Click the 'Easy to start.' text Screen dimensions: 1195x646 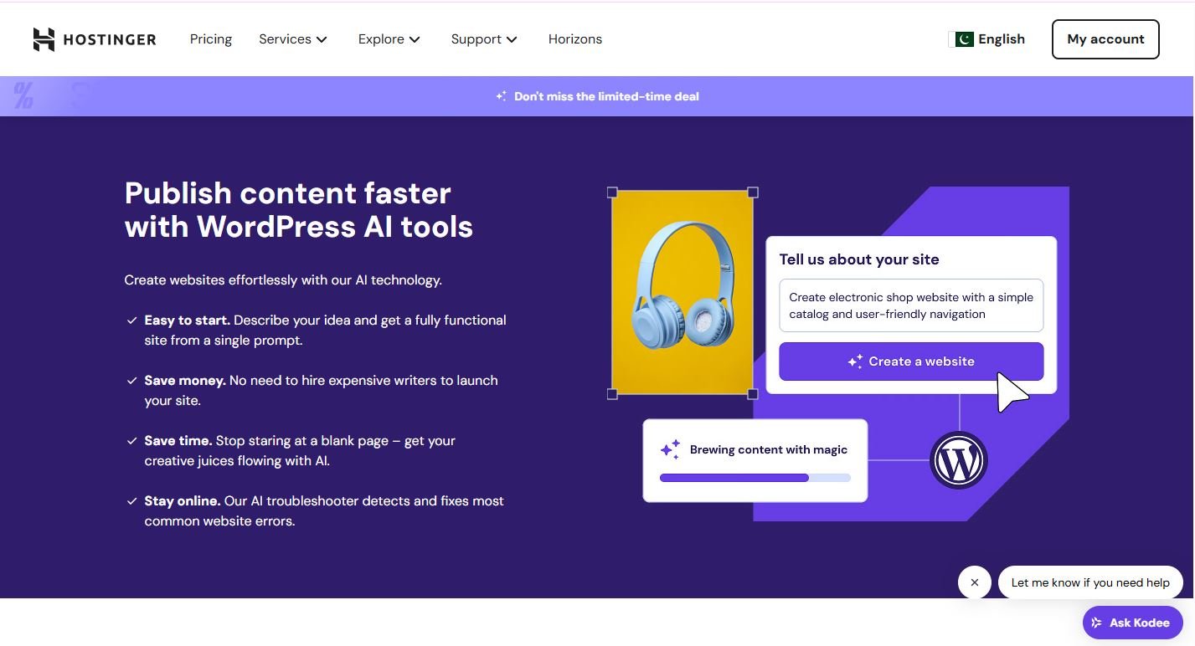(188, 320)
